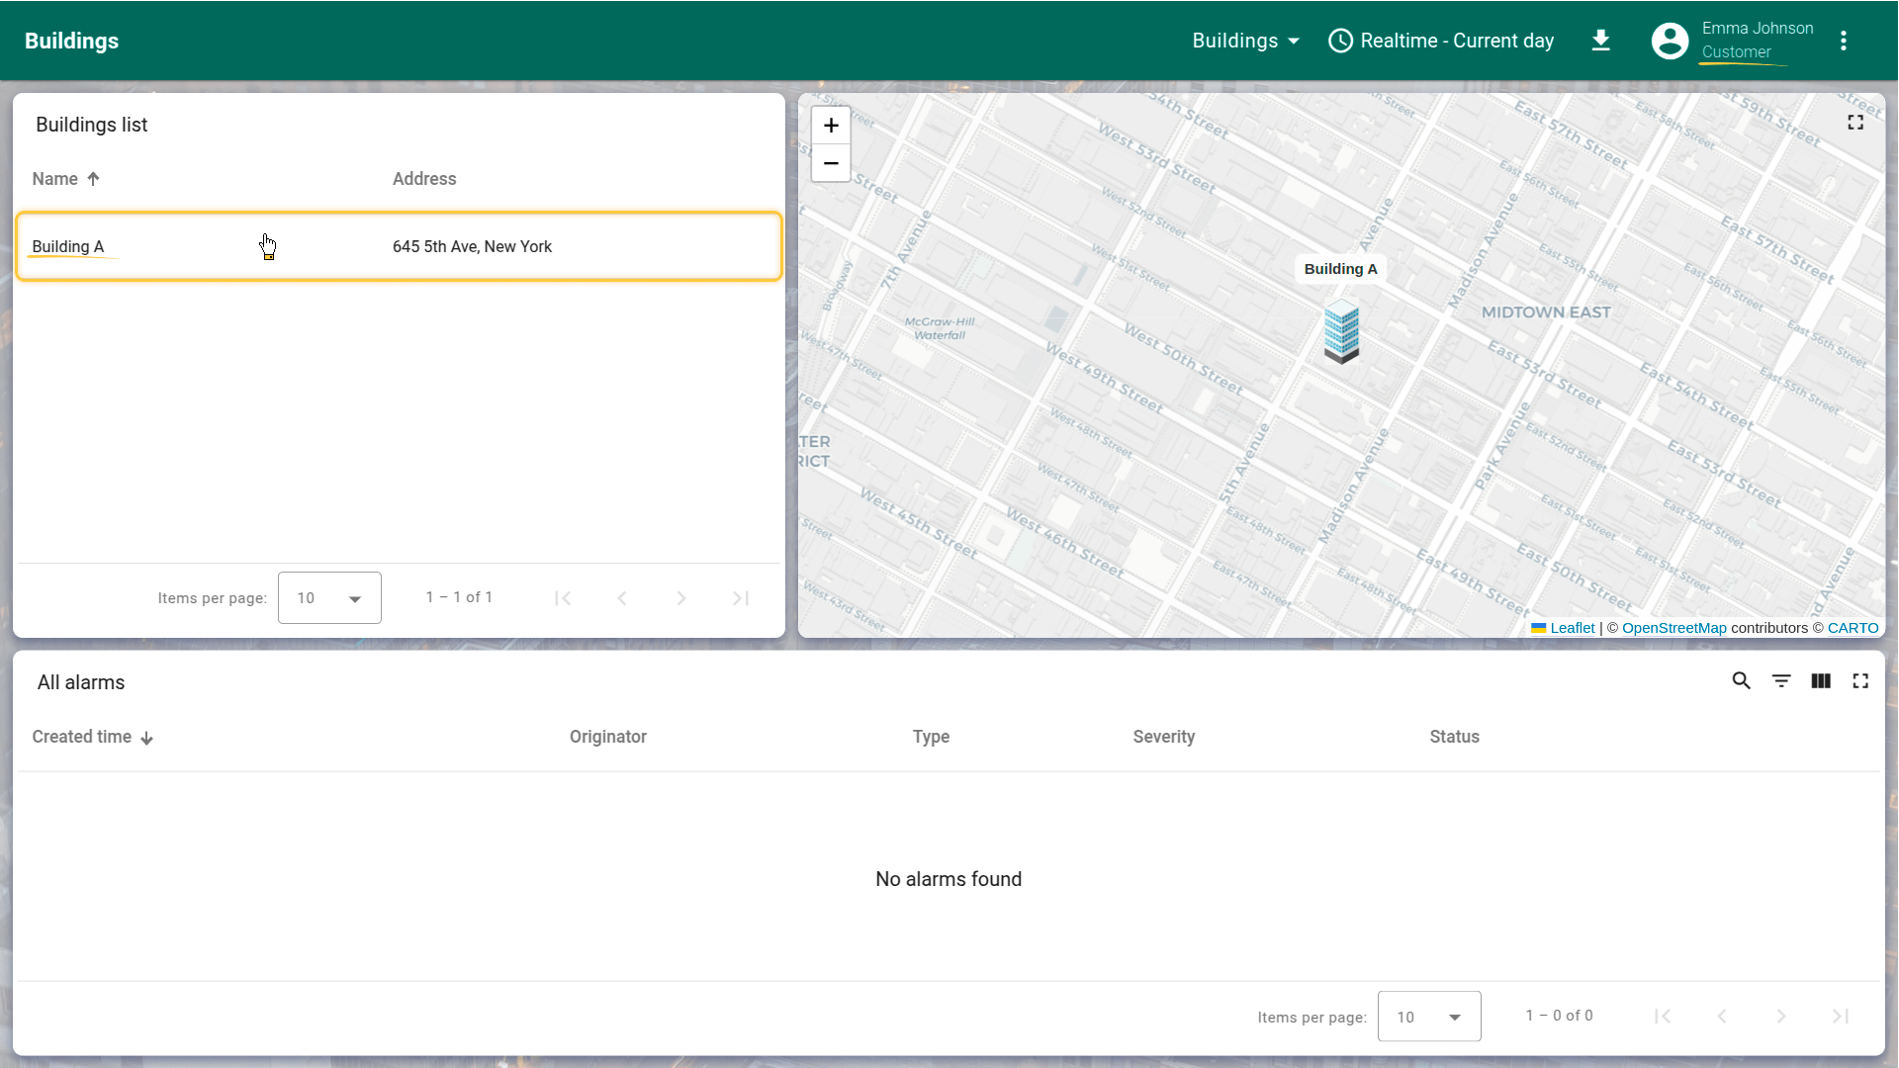Sort alarms by Severity column

[x=1163, y=737]
